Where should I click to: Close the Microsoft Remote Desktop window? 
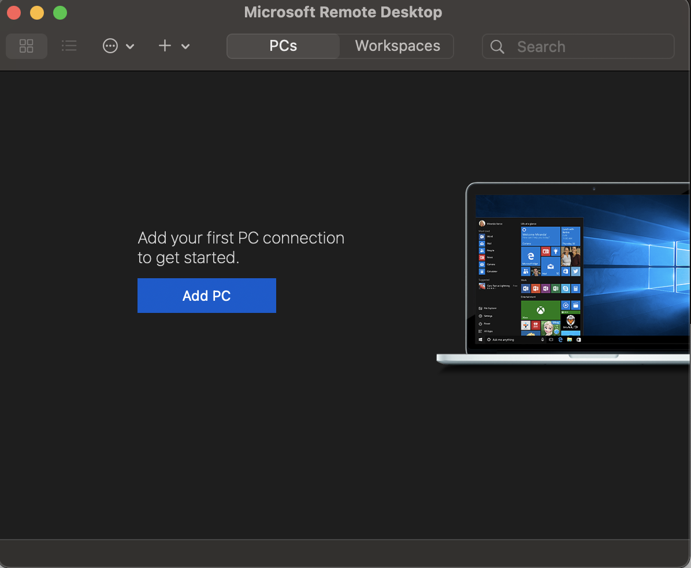(x=14, y=13)
